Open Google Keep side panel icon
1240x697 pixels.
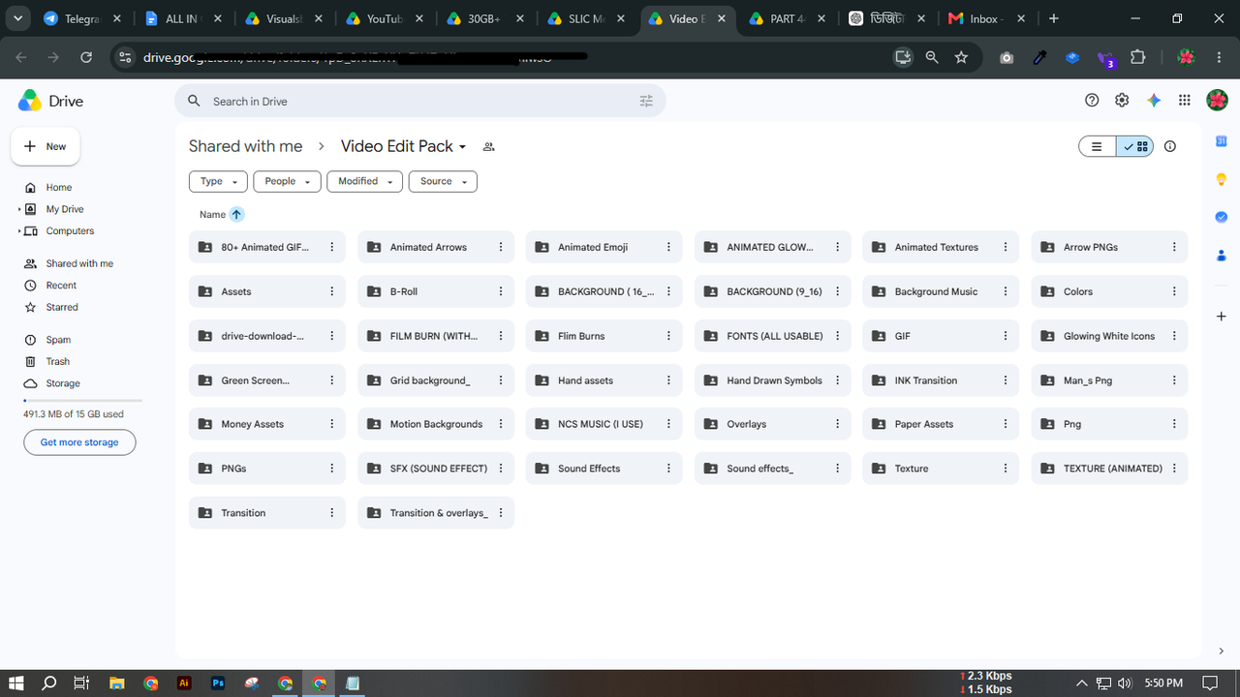pos(1222,179)
